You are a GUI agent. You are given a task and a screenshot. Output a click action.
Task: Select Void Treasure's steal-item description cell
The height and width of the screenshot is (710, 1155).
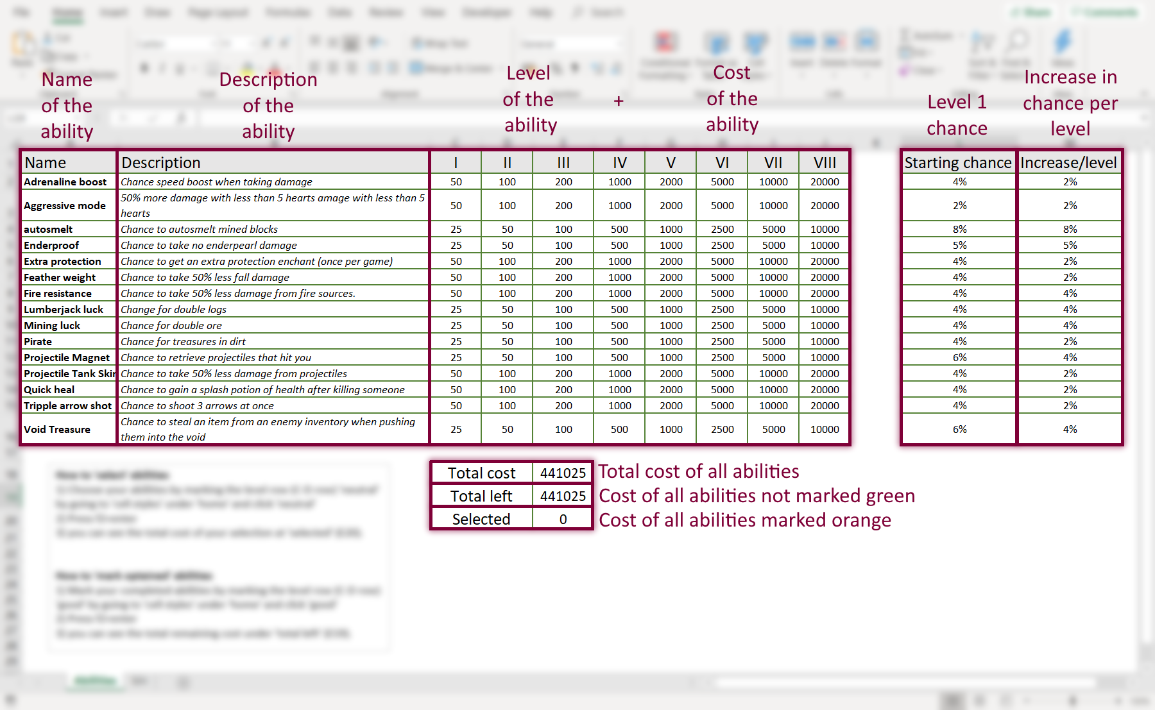(x=273, y=430)
